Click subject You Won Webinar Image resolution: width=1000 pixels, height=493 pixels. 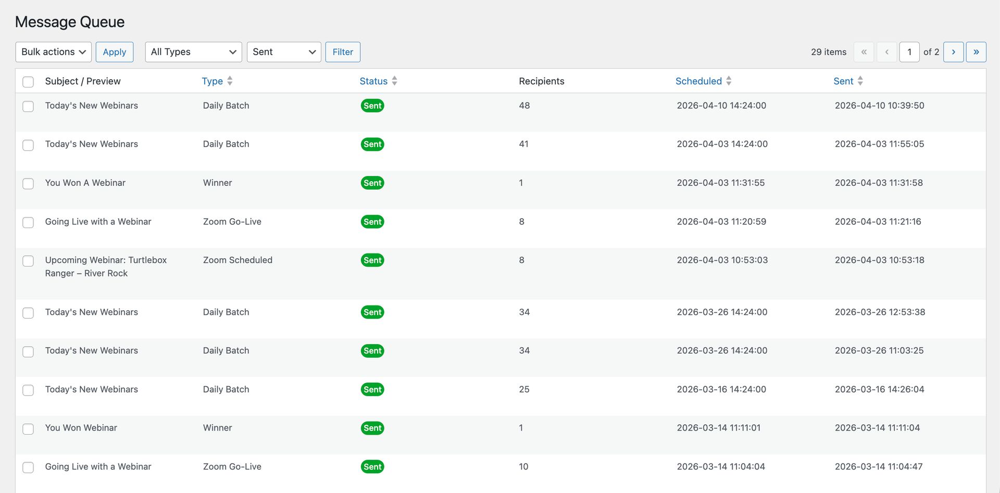[81, 428]
